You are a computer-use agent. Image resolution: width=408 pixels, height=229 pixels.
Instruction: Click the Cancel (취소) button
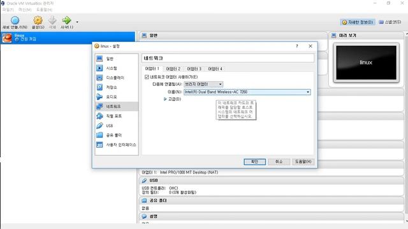click(x=279, y=162)
